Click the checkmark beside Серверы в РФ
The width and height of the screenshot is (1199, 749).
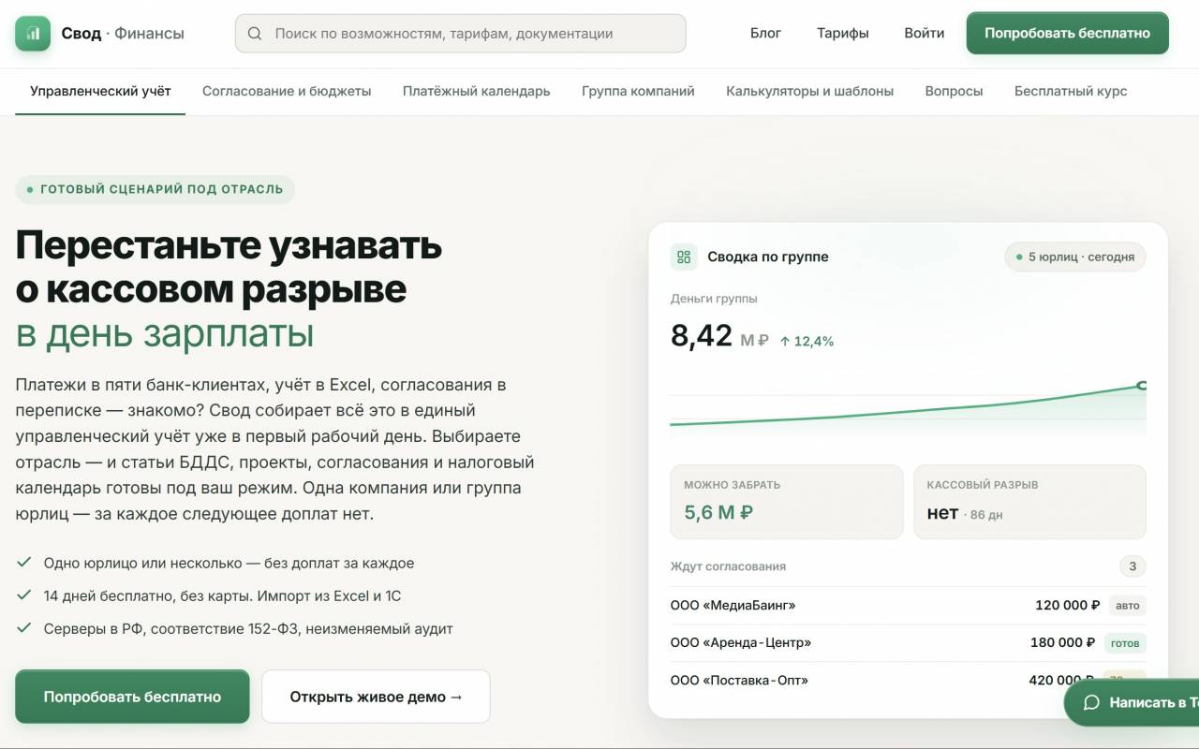pos(24,628)
